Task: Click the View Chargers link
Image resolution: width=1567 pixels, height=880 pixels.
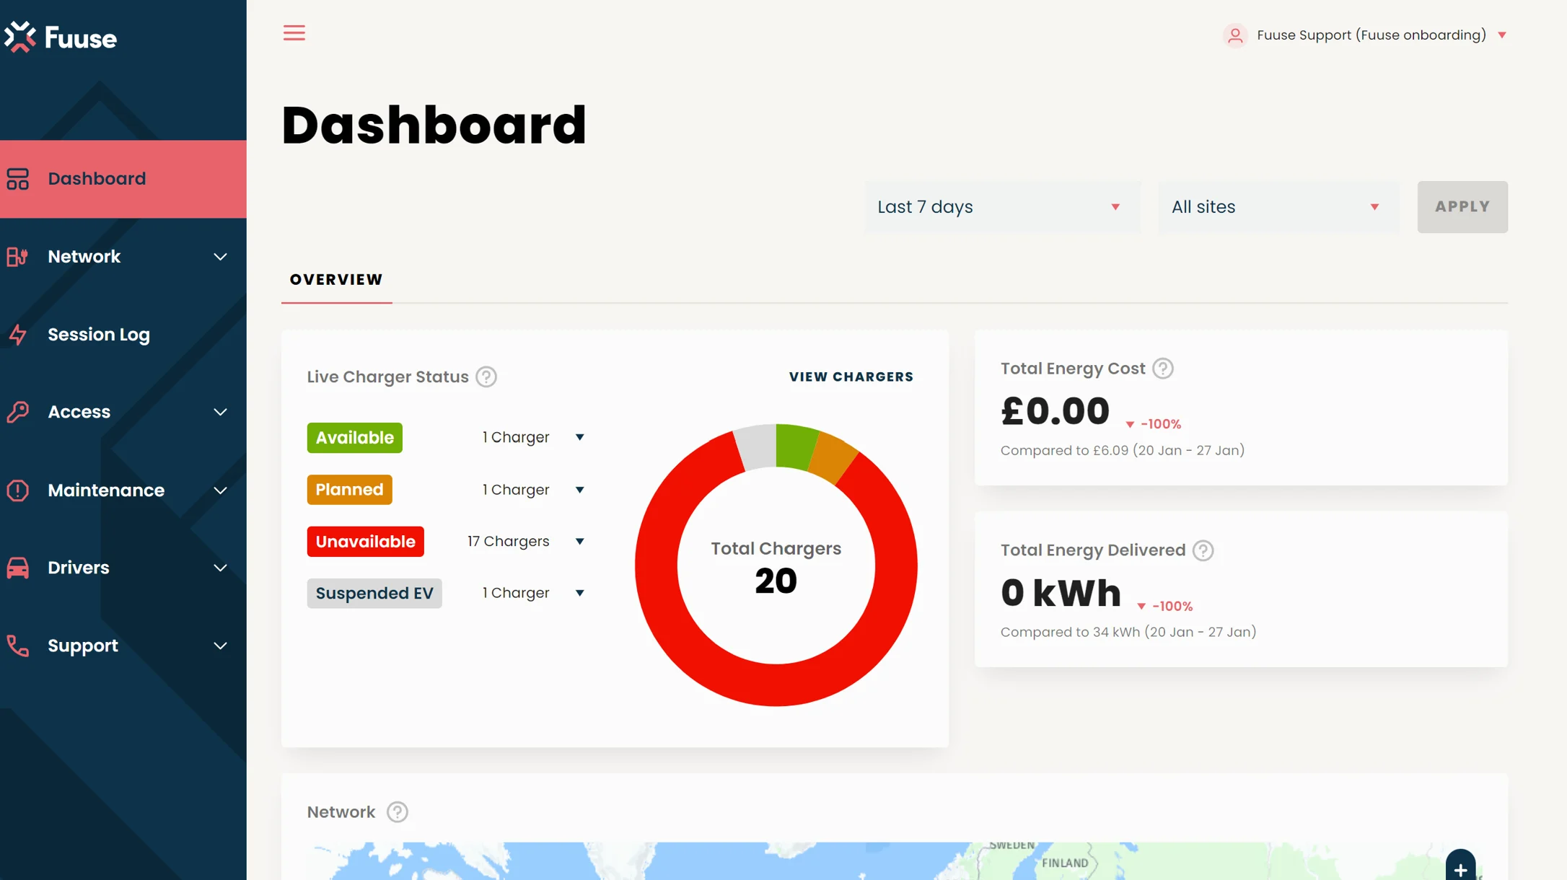Action: pos(851,377)
